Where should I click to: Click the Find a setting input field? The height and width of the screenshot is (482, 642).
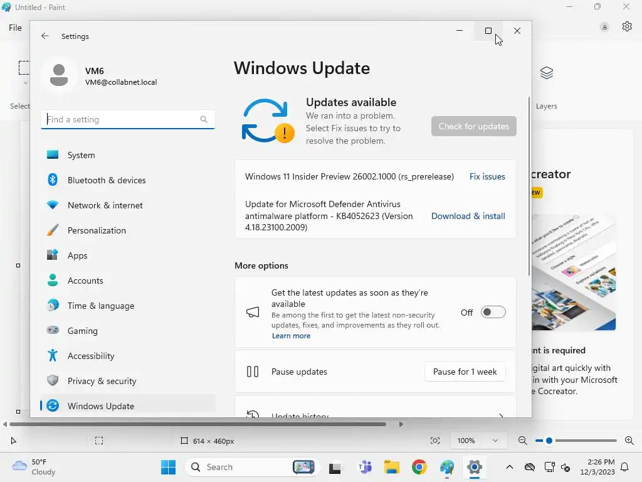(128, 119)
